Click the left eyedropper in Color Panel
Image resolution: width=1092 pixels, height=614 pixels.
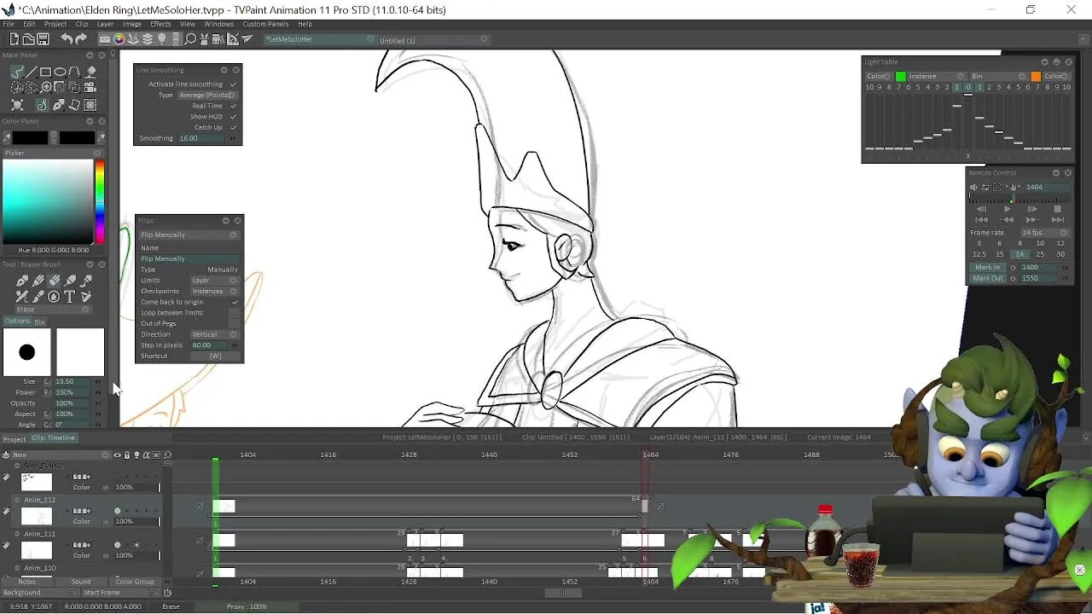tap(6, 137)
